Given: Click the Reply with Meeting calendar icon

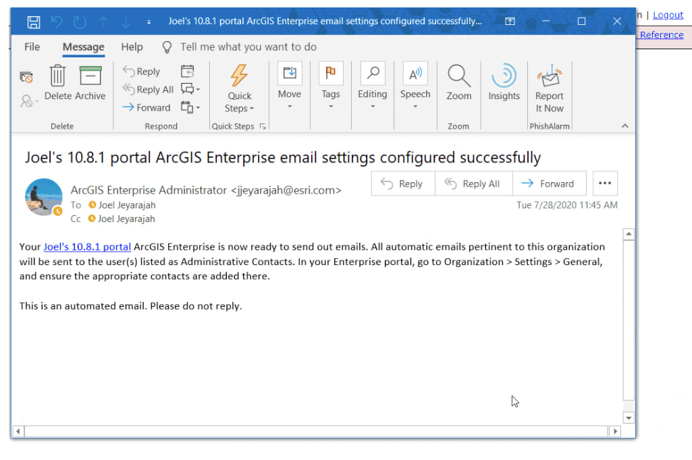Looking at the screenshot, I should click(x=188, y=71).
